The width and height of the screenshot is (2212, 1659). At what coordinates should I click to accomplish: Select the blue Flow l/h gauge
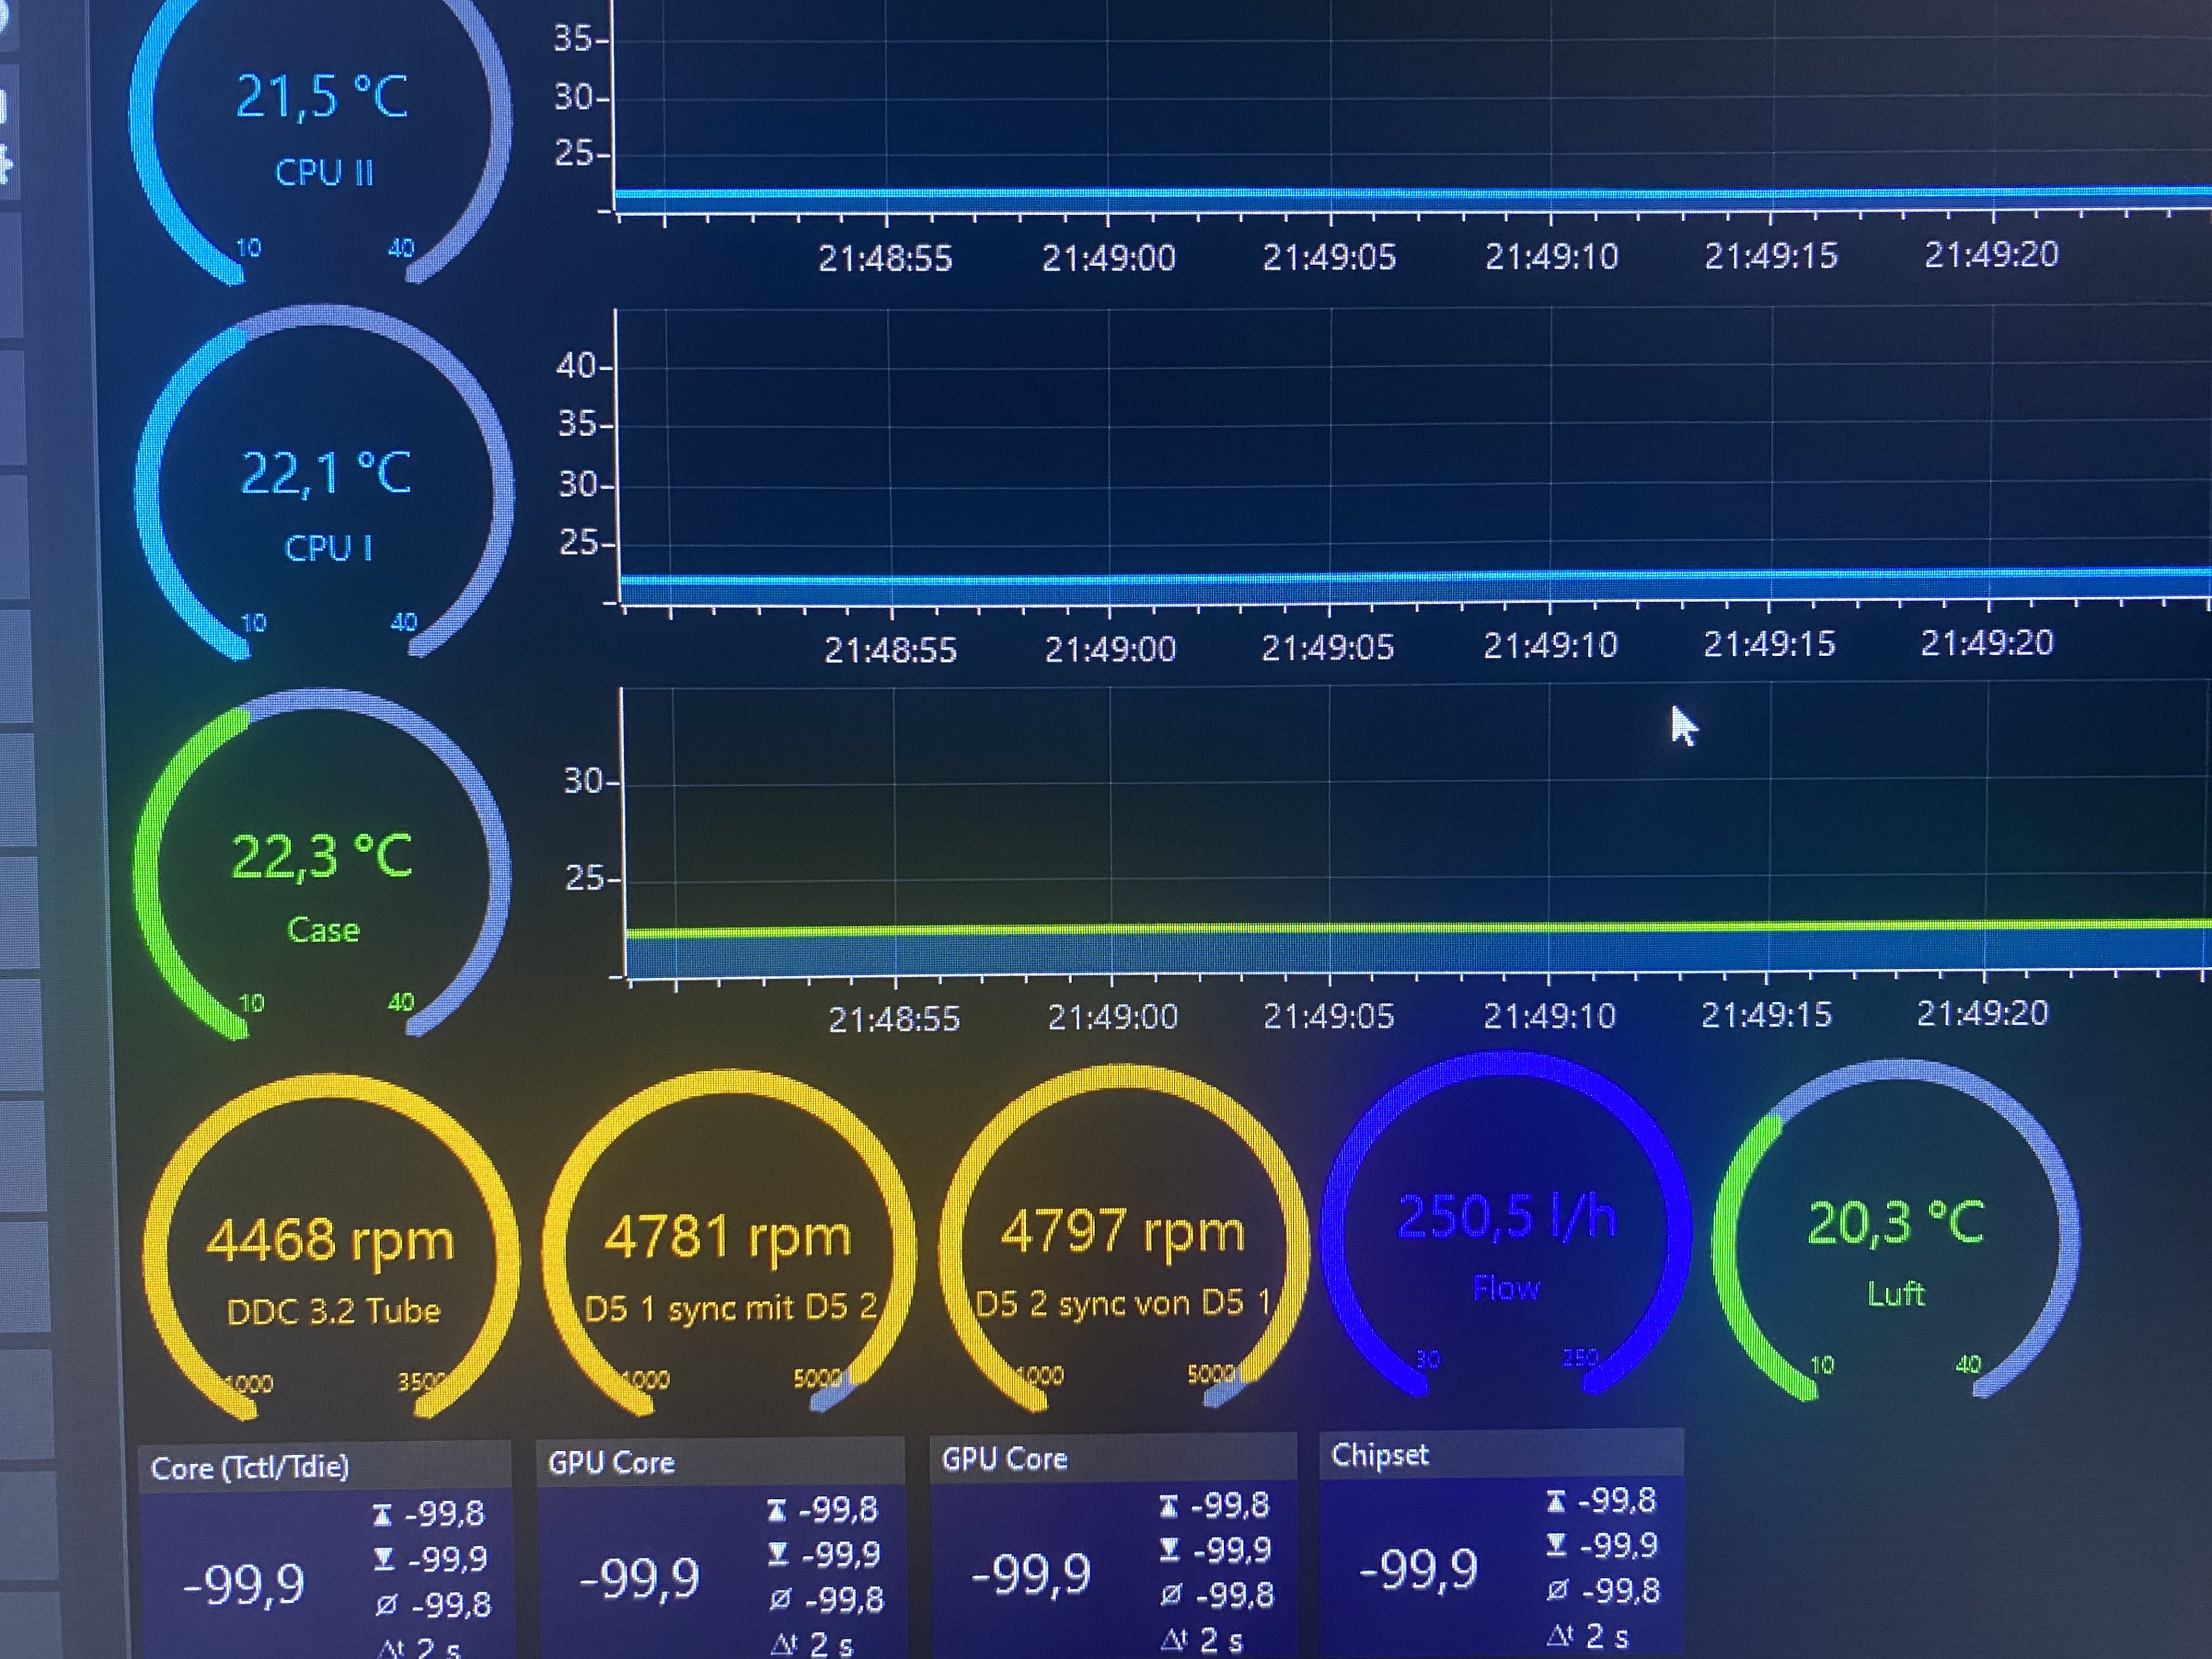click(x=1506, y=1238)
